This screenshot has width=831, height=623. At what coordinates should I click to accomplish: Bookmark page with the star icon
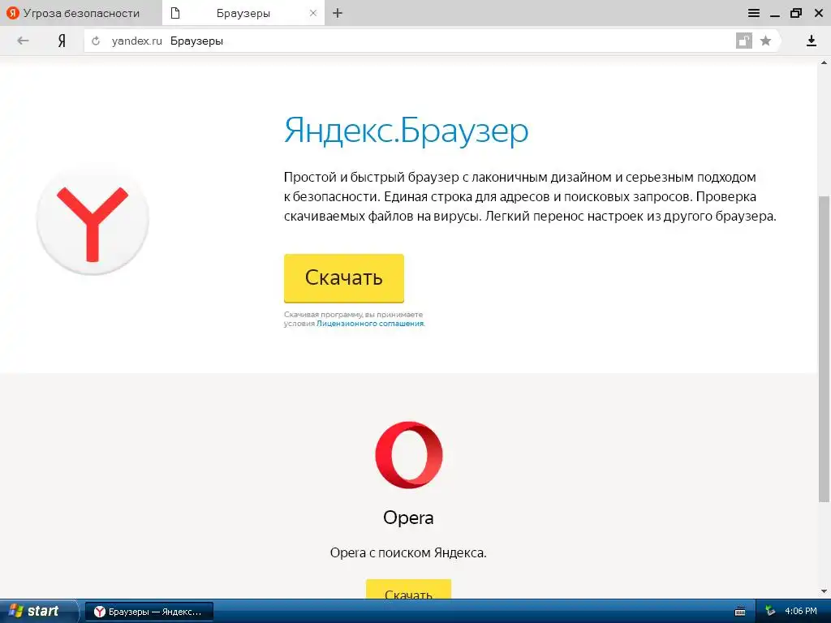(765, 41)
